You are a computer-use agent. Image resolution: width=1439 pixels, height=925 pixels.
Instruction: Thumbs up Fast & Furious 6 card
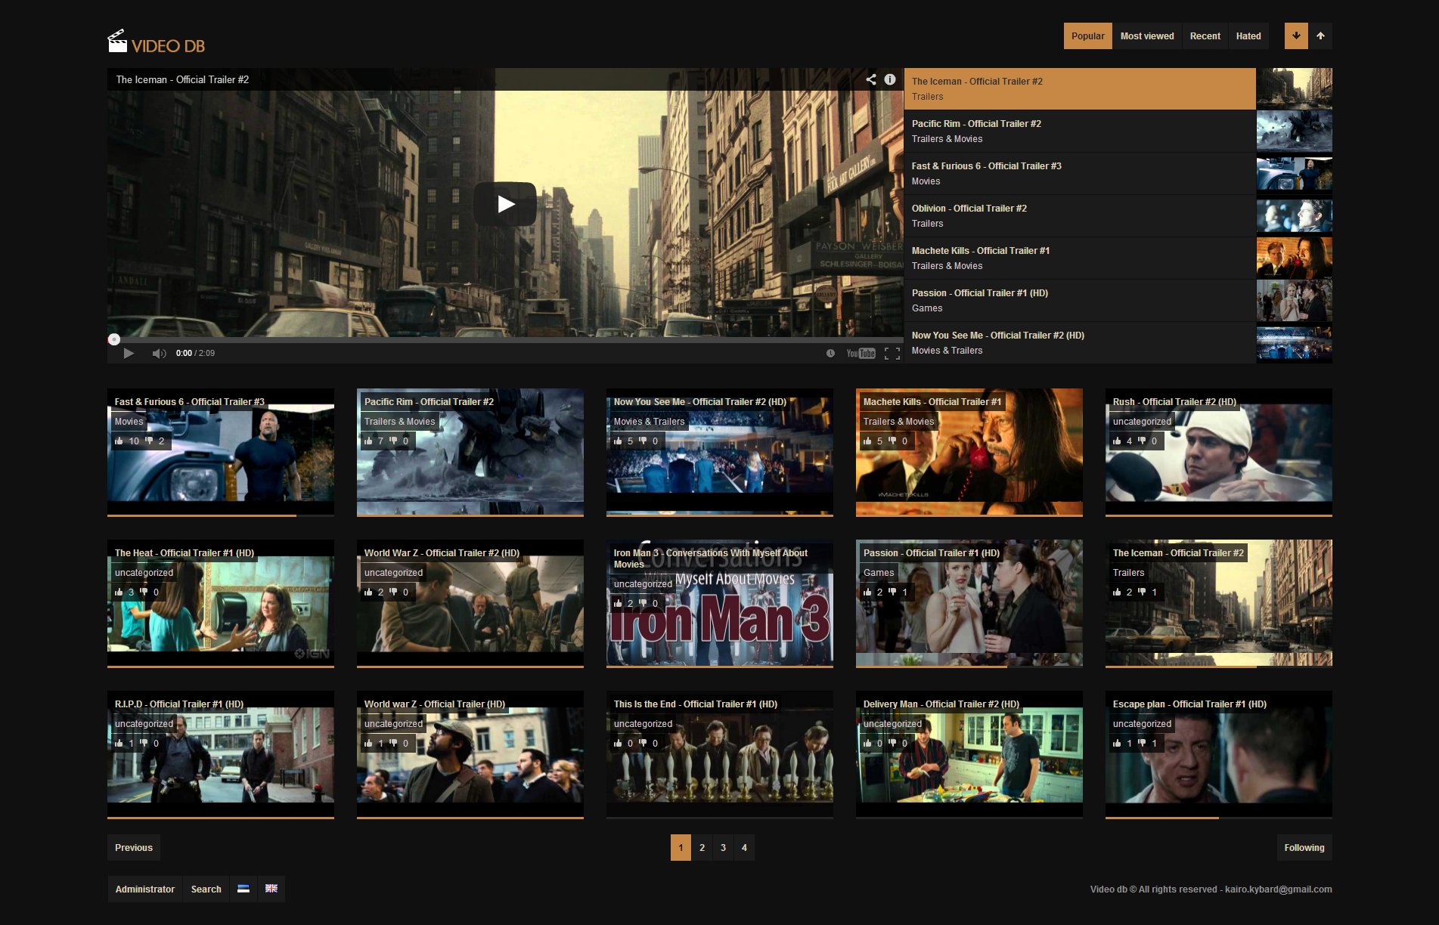coord(119,441)
